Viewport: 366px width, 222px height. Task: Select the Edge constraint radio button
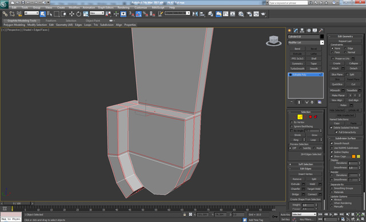345,48
